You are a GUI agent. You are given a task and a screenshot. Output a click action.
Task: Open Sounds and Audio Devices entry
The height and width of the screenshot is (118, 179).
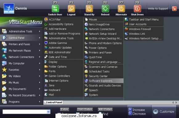pyautogui.click(x=104, y=85)
